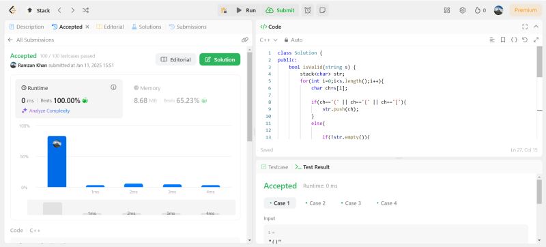Click the 'str.push(ch);' code line
Viewport: 546px width, 247px height.
(340, 109)
